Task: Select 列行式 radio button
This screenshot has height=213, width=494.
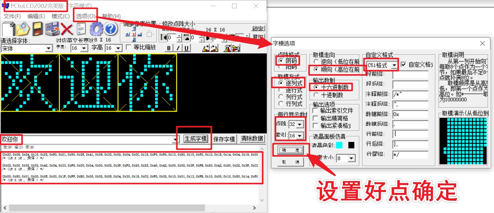Action: coord(281,97)
